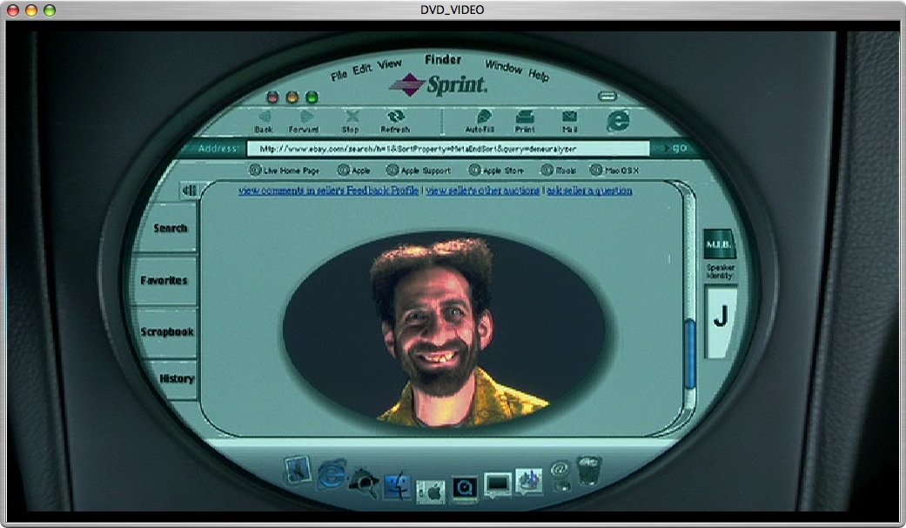Open the Finder menu
This screenshot has width=906, height=528.
point(443,60)
